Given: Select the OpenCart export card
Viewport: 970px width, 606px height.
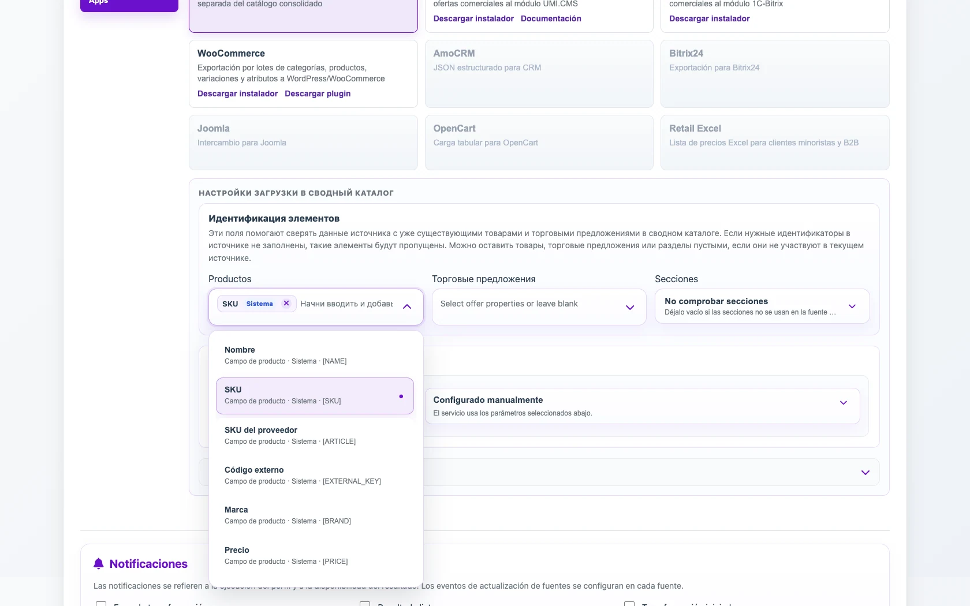Looking at the screenshot, I should click(x=539, y=143).
